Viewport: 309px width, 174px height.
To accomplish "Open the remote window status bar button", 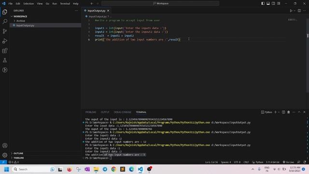I will (x=3, y=162).
